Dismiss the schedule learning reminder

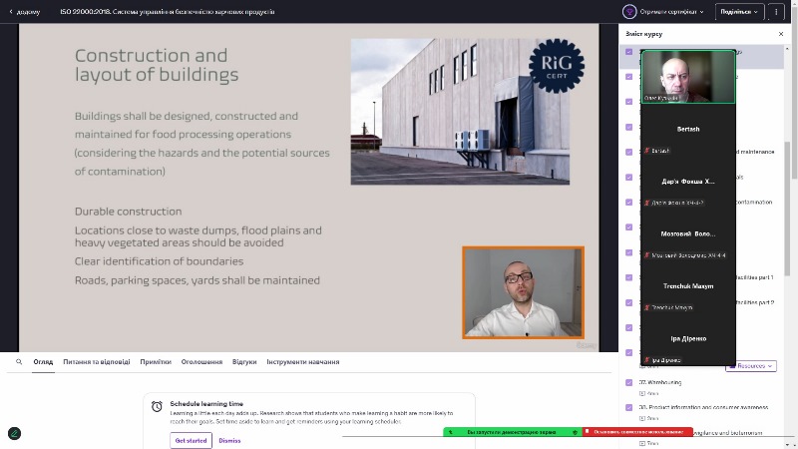pyautogui.click(x=229, y=440)
